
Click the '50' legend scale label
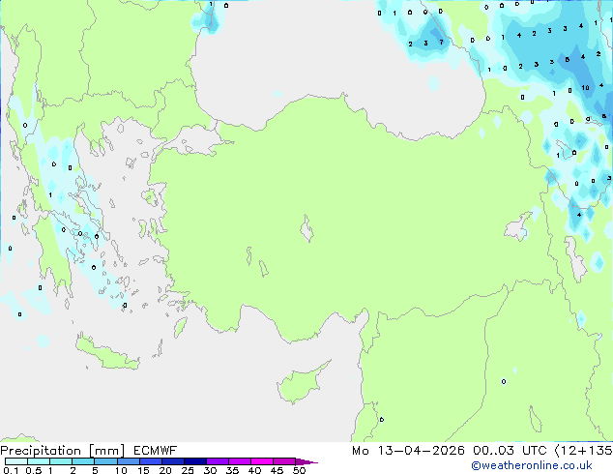(299, 470)
